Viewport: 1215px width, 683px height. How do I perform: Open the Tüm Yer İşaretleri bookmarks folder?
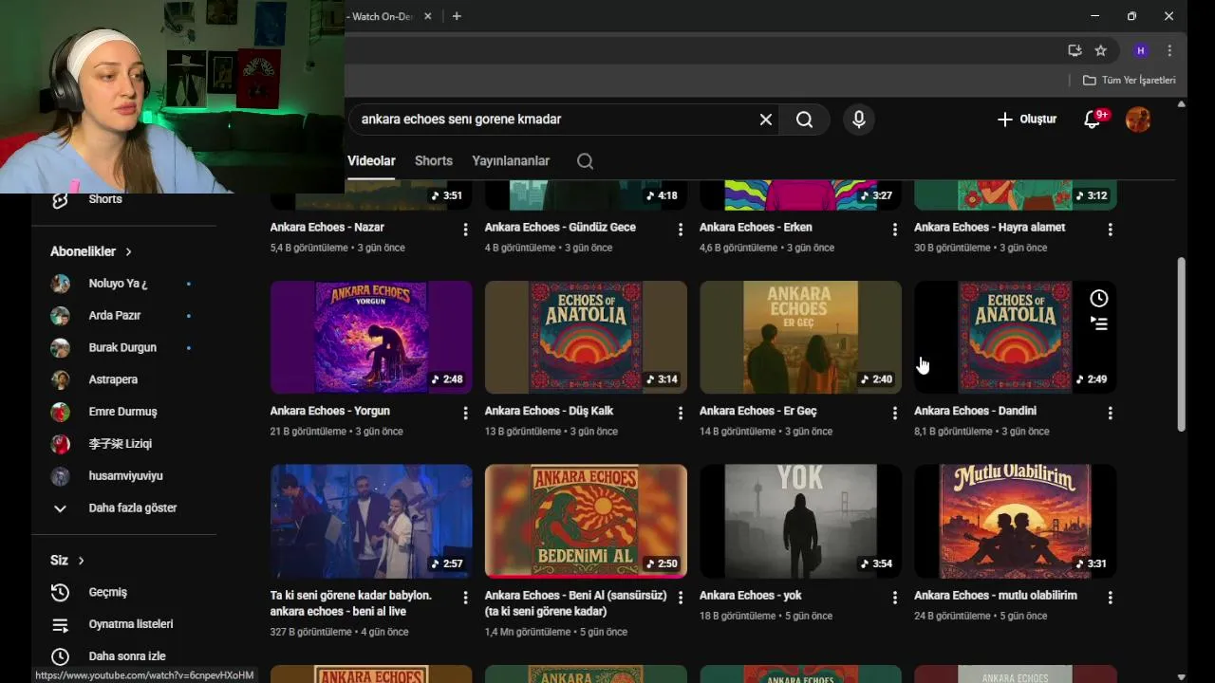tap(1130, 81)
